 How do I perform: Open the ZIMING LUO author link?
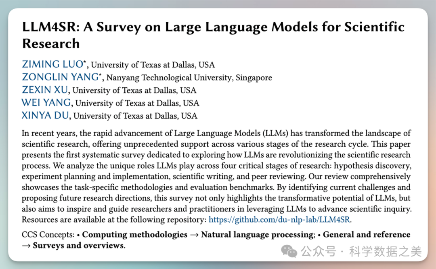tap(52, 64)
